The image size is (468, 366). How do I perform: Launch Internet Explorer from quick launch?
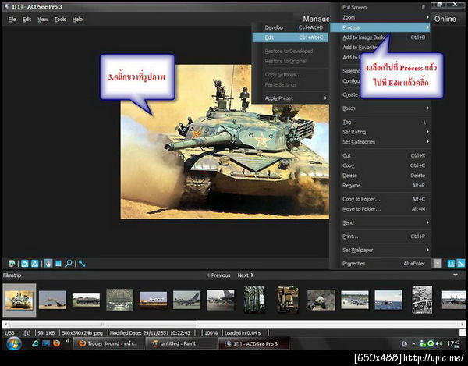pos(36,343)
